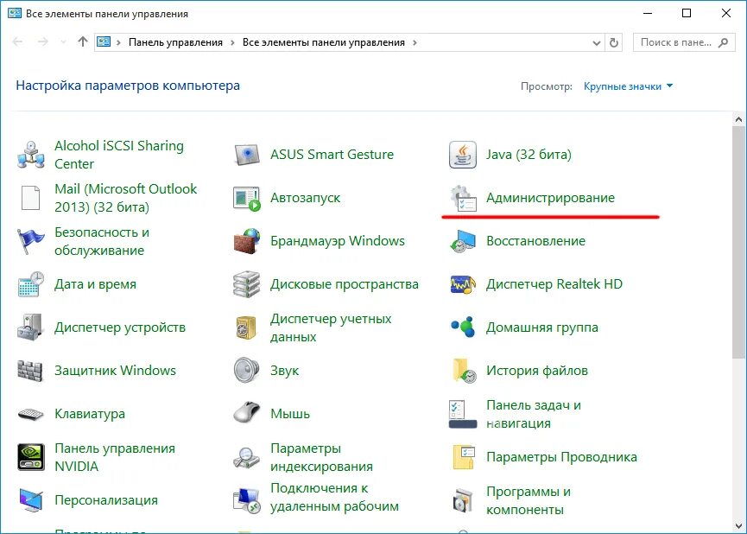The width and height of the screenshot is (747, 534).
Task: Click the Дата и время calendar icon
Action: point(31,284)
